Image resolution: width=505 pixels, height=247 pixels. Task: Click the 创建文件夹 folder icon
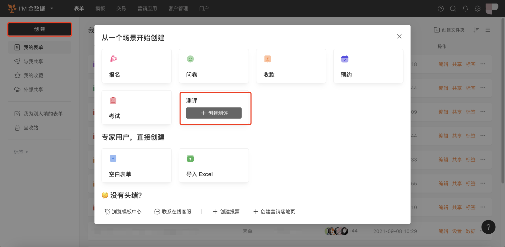[x=437, y=30]
